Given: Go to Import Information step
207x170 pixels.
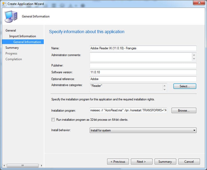Looking at the screenshot, I should [x=23, y=36].
